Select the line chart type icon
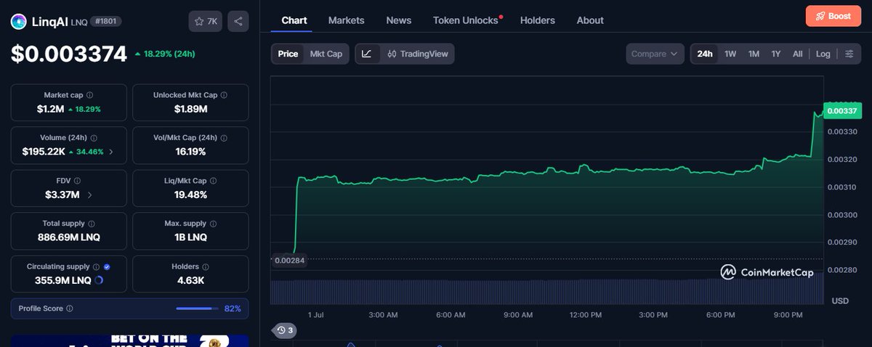The height and width of the screenshot is (347, 872). click(x=367, y=54)
